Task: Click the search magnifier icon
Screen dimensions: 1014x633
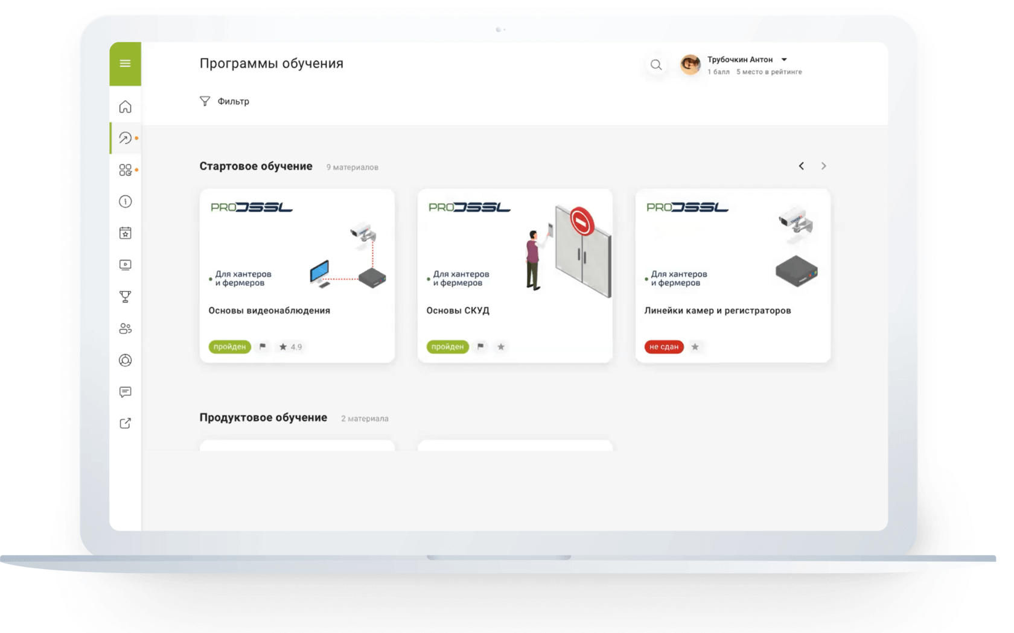Action: (x=656, y=65)
